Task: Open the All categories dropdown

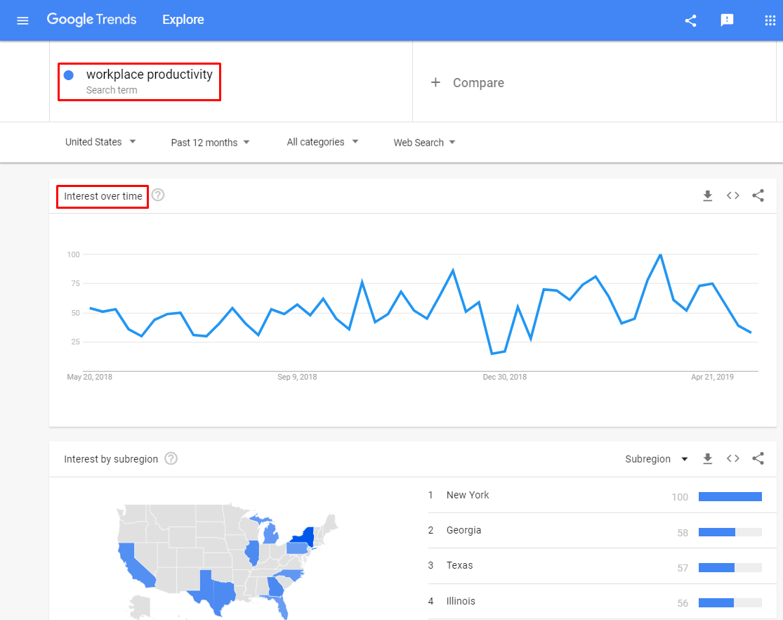Action: [322, 142]
